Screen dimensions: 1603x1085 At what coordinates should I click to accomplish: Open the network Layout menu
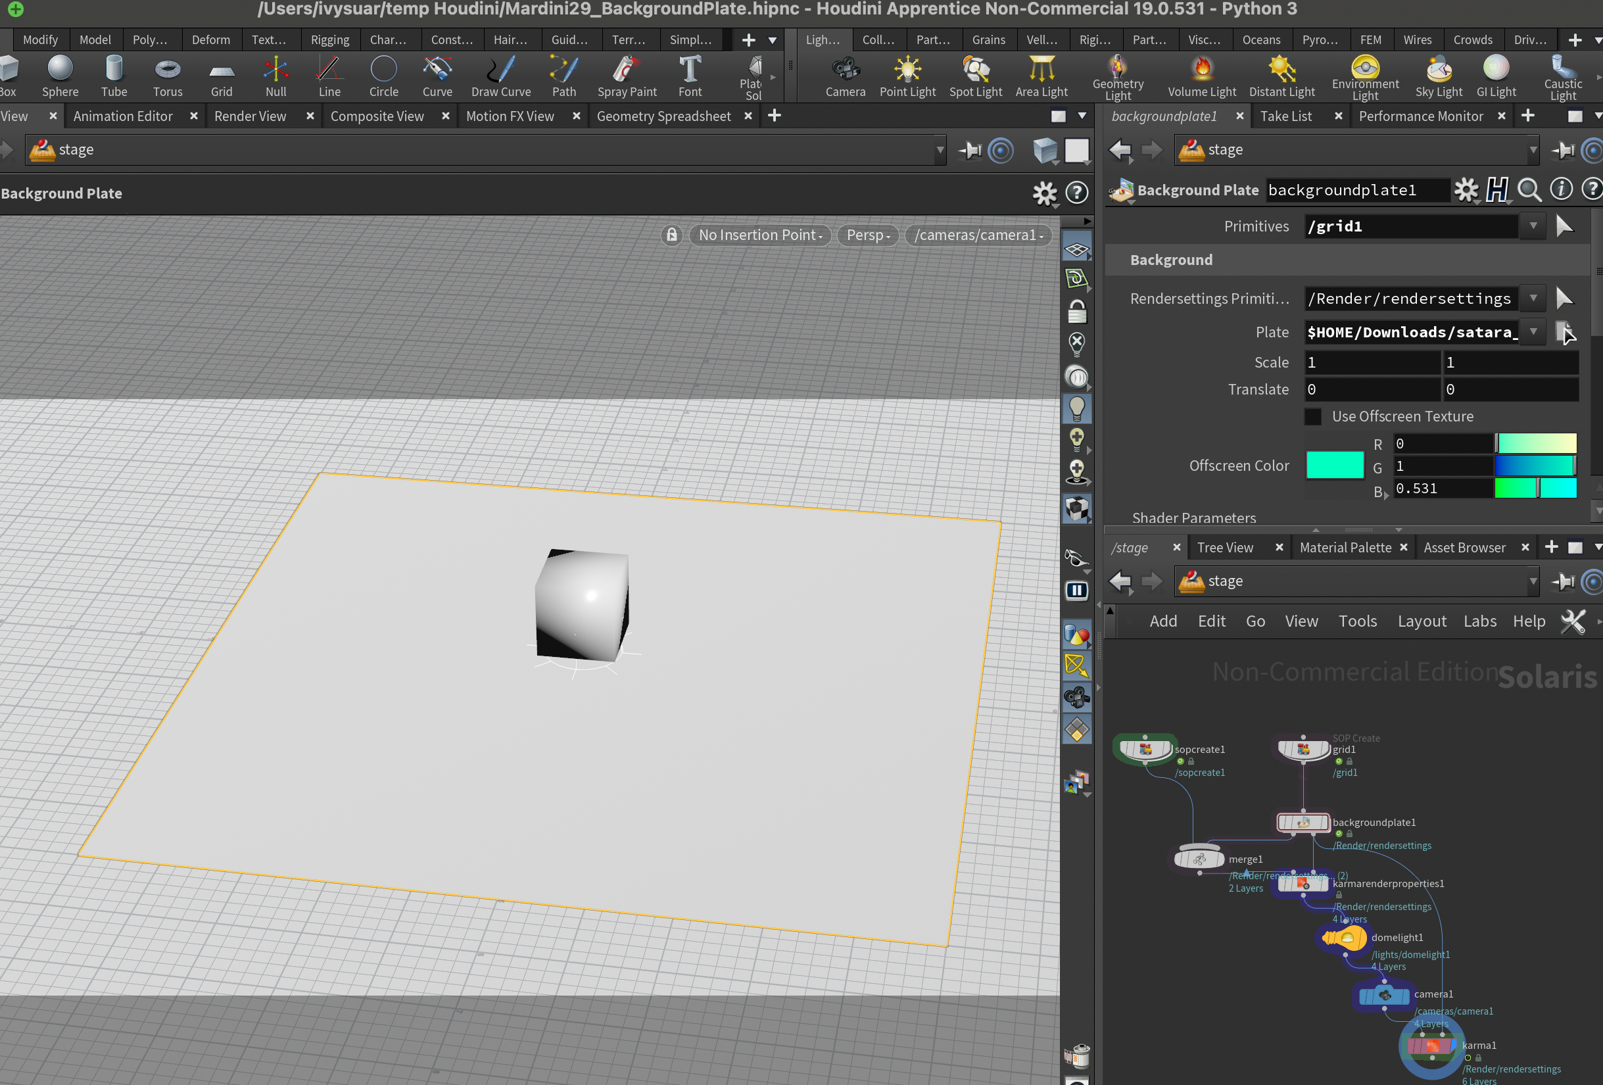pos(1422,621)
